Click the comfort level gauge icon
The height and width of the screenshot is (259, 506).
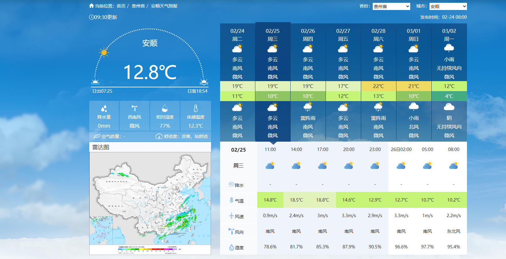coord(159,136)
